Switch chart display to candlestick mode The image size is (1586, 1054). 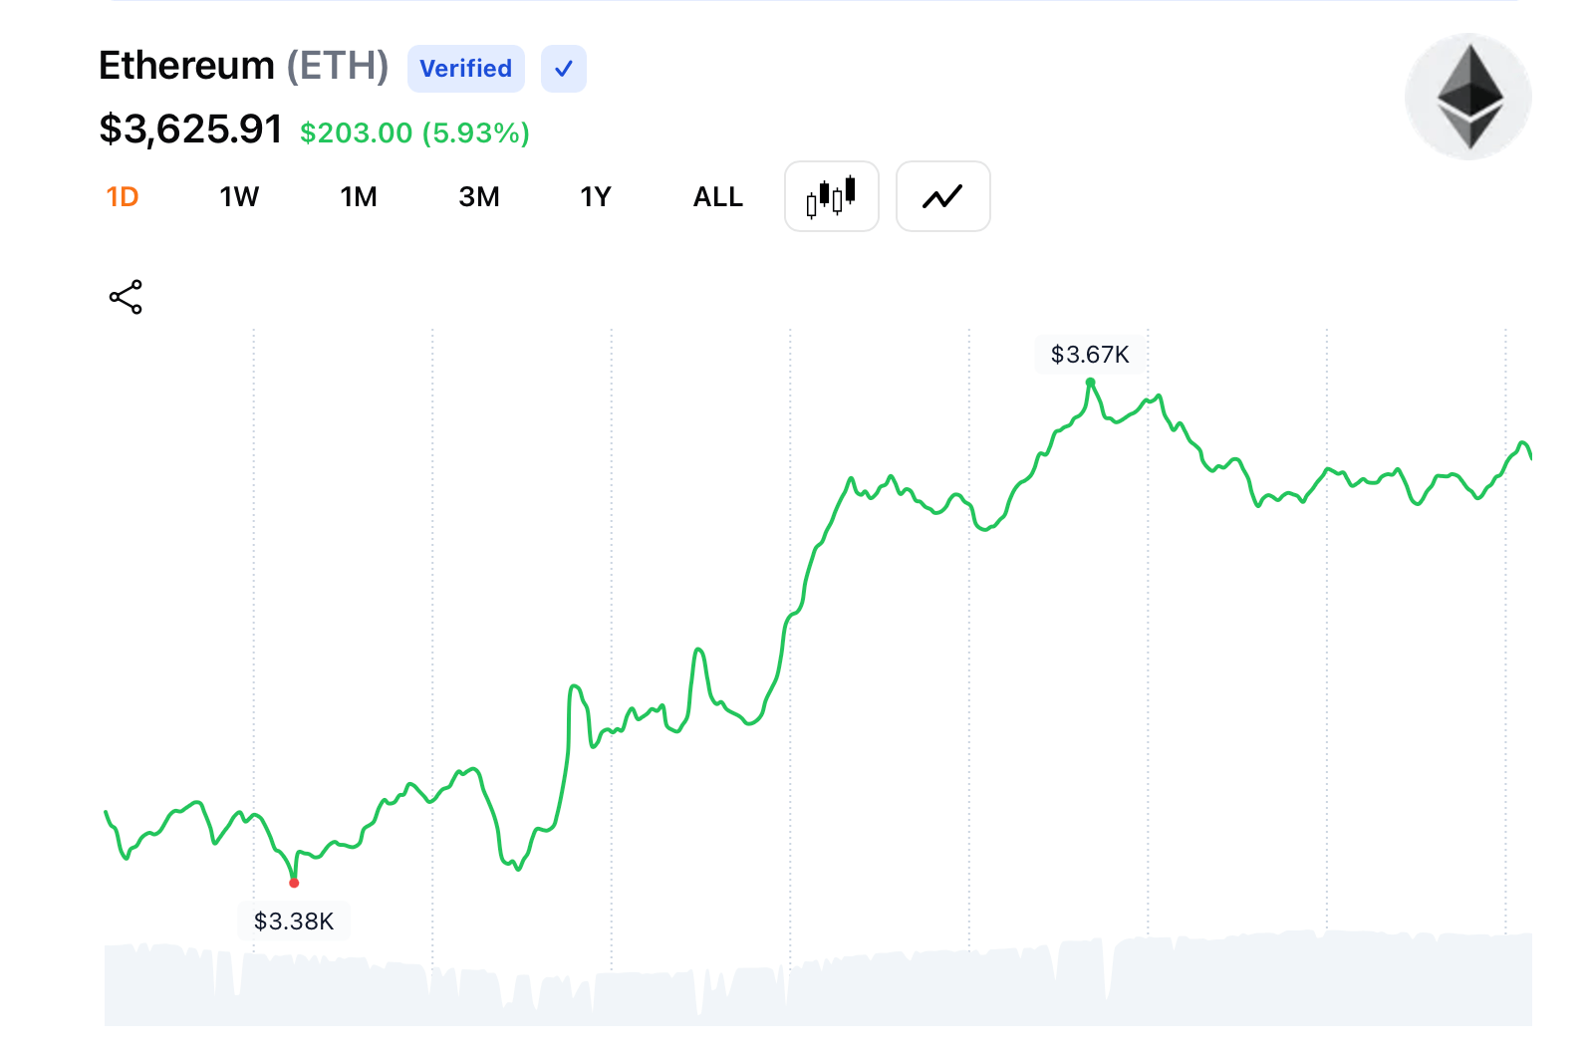pyautogui.click(x=831, y=196)
